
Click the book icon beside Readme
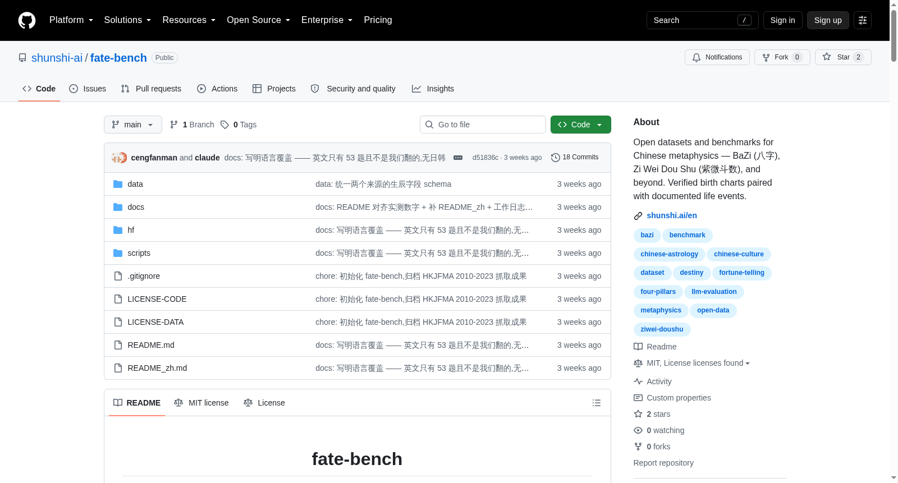point(638,347)
